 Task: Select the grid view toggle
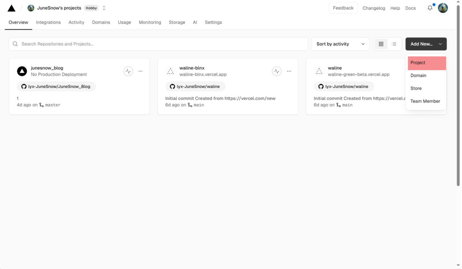tap(381, 44)
